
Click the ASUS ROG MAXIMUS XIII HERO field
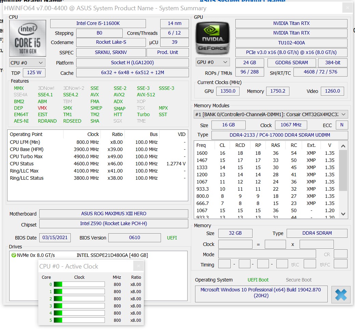tap(114, 214)
